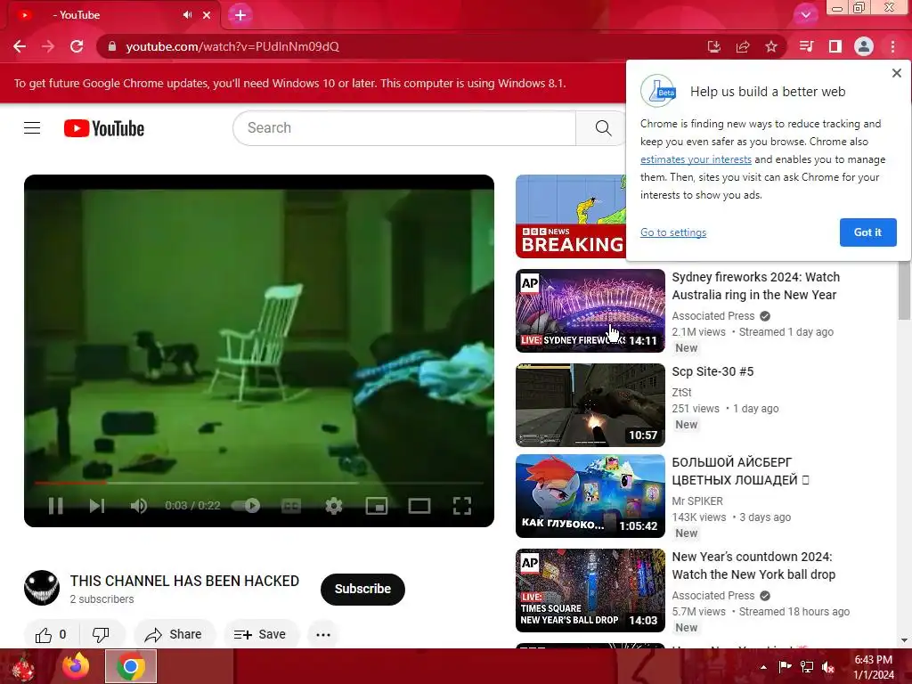
Task: Click the address bar URL
Action: click(232, 46)
